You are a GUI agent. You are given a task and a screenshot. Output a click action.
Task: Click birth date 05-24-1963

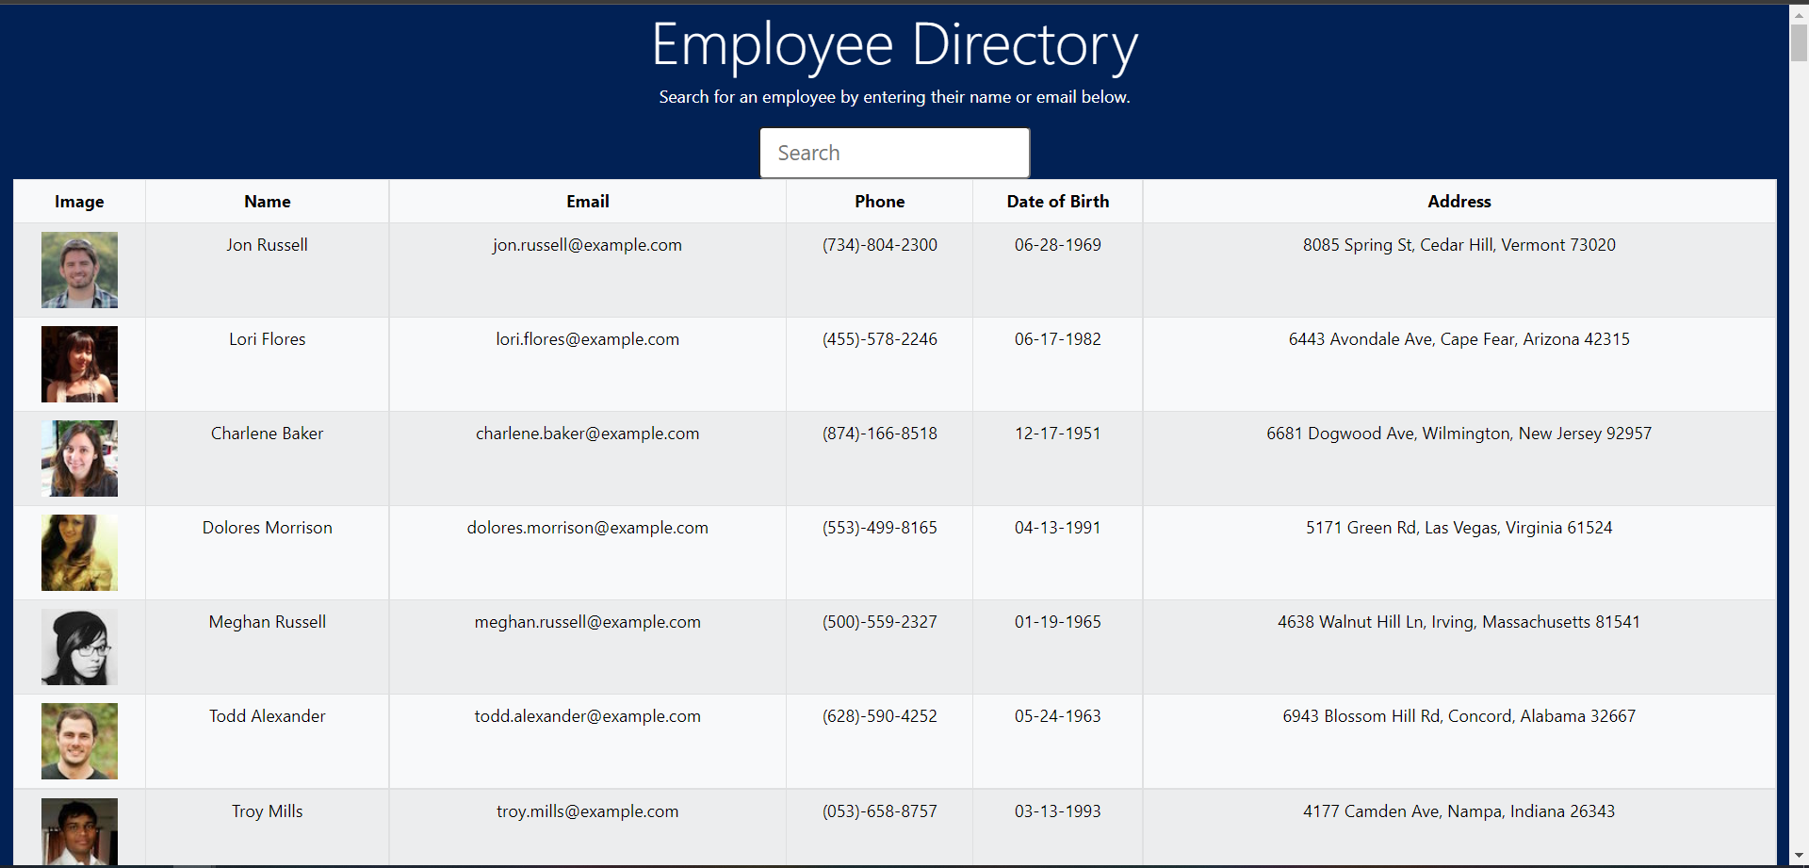[x=1058, y=716]
